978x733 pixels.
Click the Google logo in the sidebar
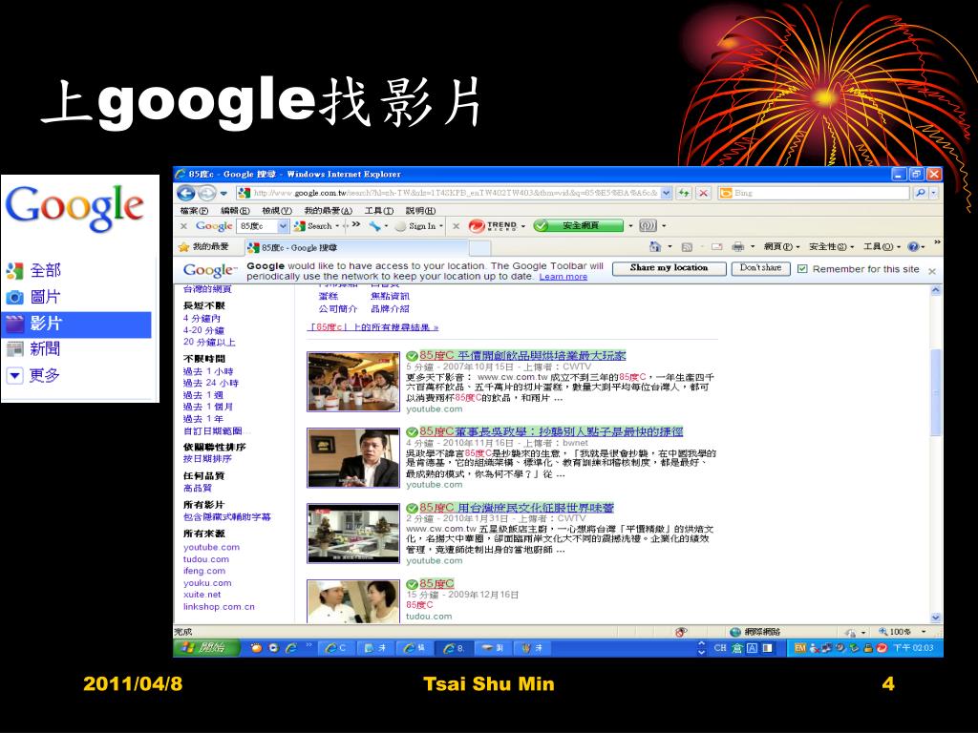click(x=74, y=209)
